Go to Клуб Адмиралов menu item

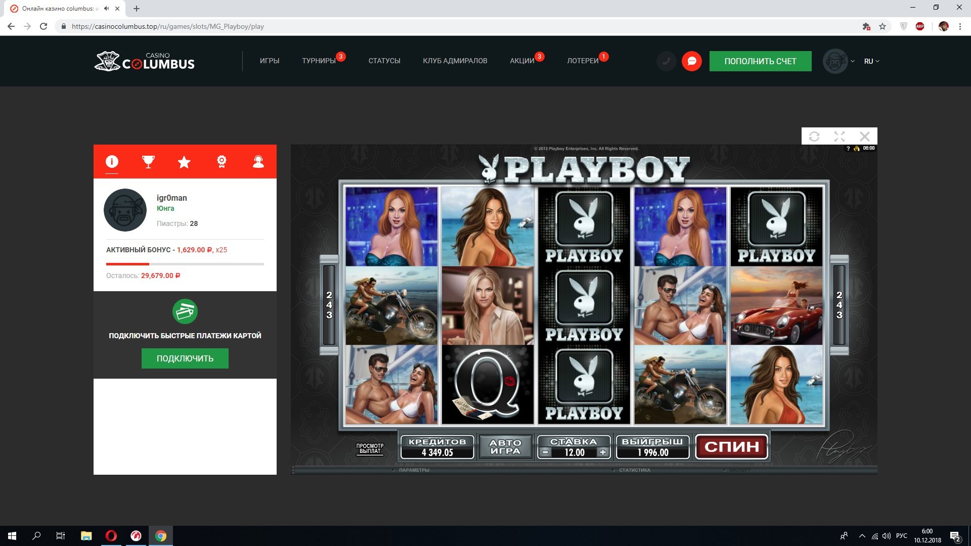coord(455,61)
